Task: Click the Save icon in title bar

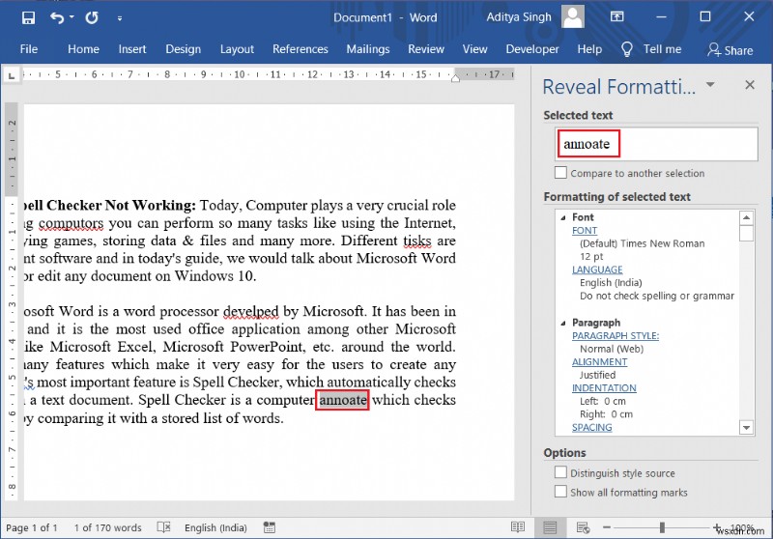Action: 28,17
